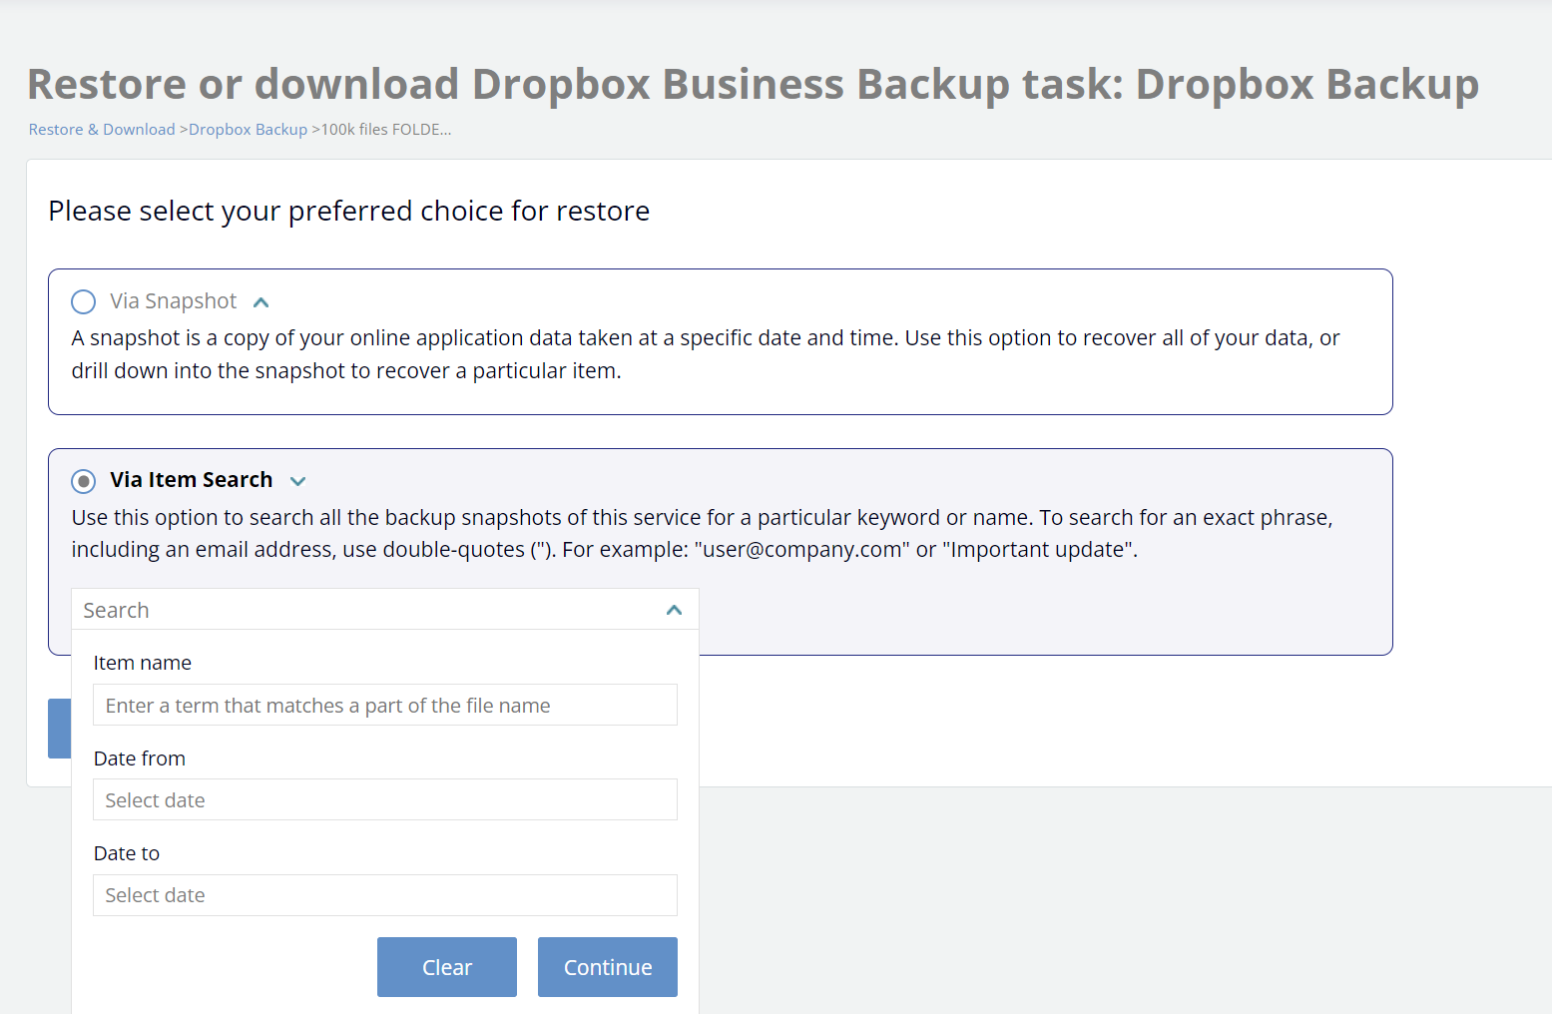Open the Date from date picker
The width and height of the screenshot is (1552, 1014).
(x=385, y=799)
